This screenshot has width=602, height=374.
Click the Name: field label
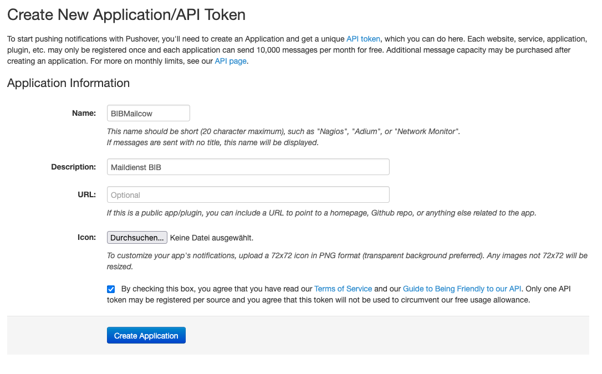84,113
